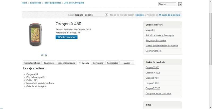This screenshot has width=212, height=109.
Task: Click Product Available 1st Quarter 2010 text
Action: click(73, 30)
